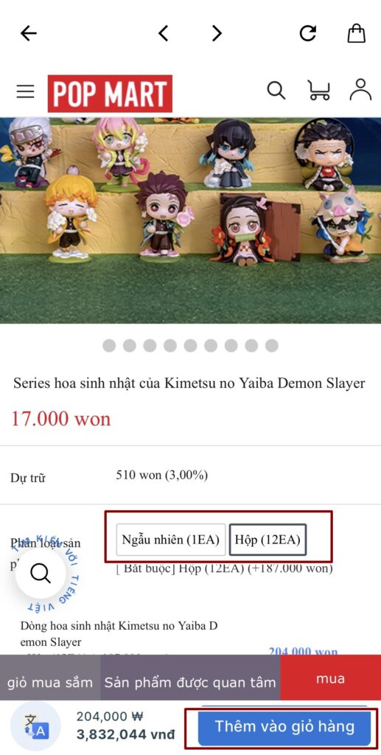
Task: Select Ngẫu nhiên (1EA) option
Action: pos(171,540)
